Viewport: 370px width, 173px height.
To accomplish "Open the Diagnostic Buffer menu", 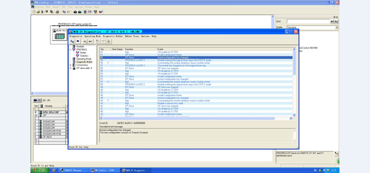I will click(113, 36).
